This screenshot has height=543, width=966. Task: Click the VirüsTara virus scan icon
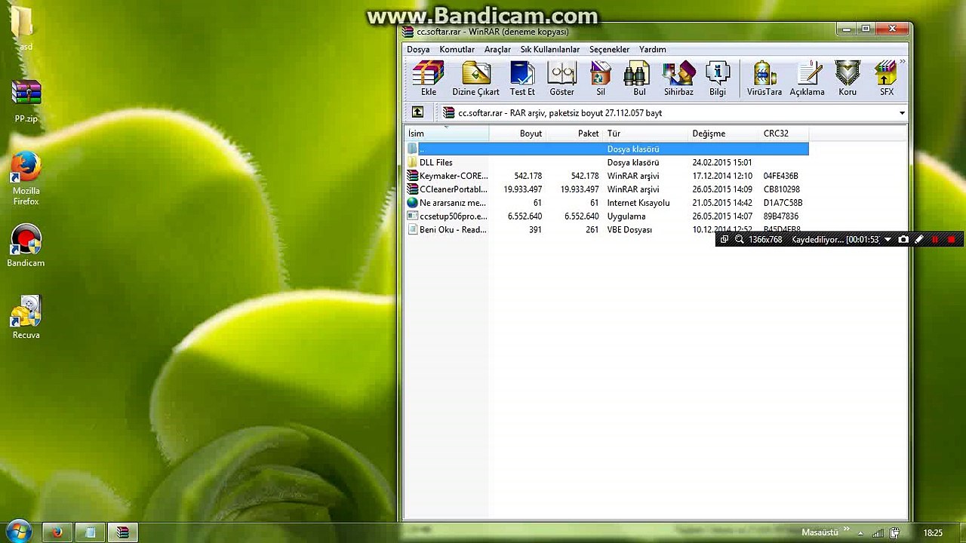tap(764, 79)
